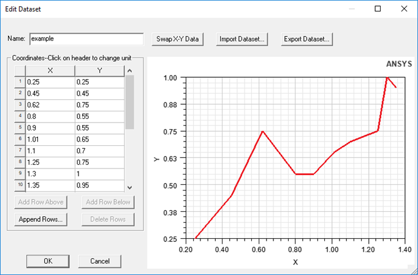Select row header 8
The image size is (418, 275).
(x=20, y=162)
